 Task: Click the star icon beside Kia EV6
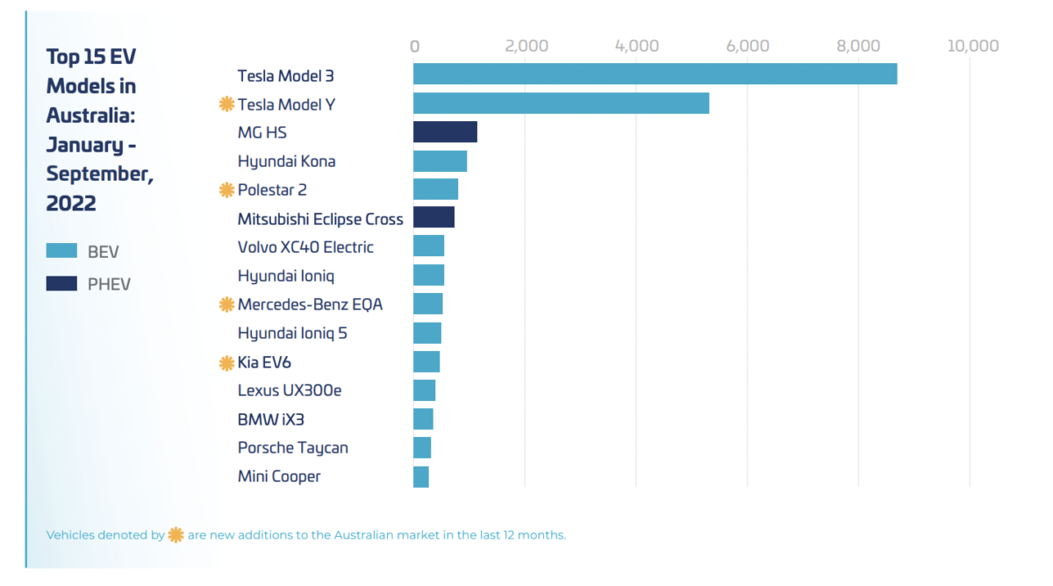point(226,361)
